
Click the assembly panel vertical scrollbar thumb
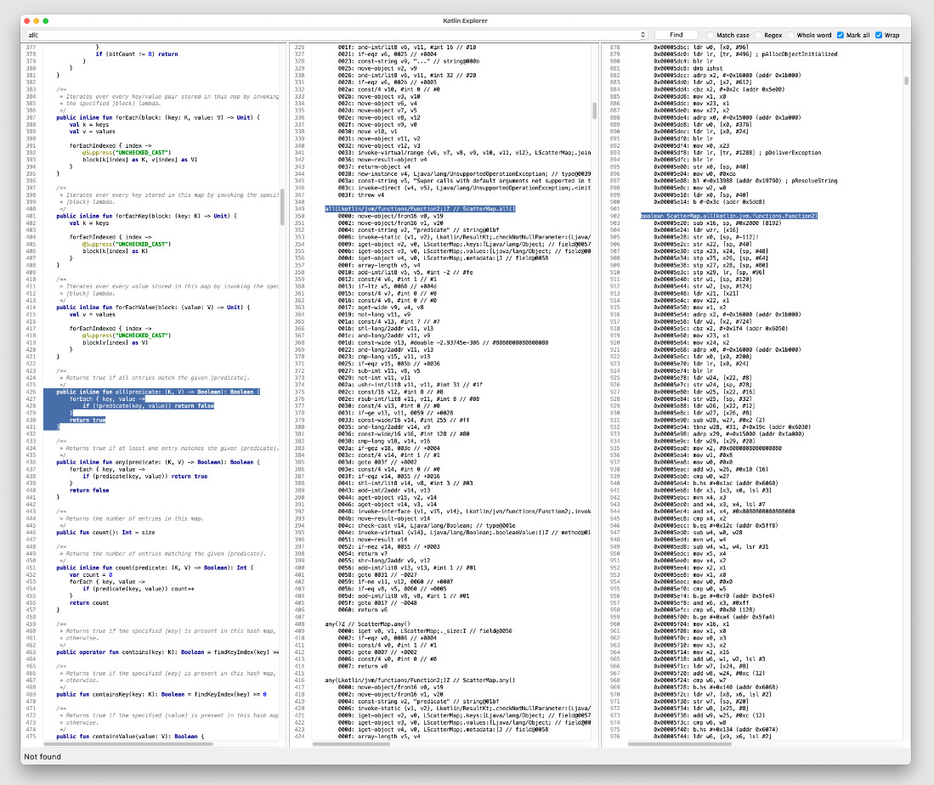click(x=907, y=81)
